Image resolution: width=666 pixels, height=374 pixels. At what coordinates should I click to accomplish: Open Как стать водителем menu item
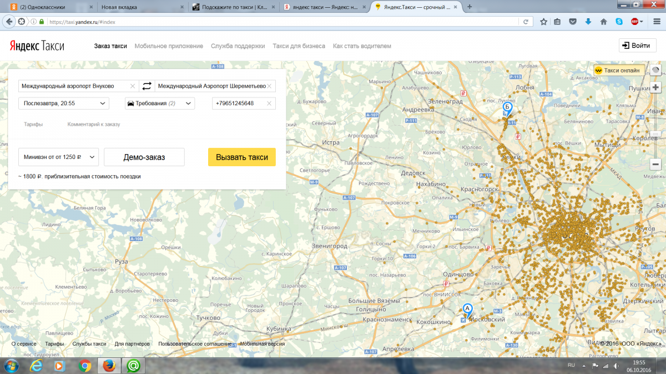point(362,46)
